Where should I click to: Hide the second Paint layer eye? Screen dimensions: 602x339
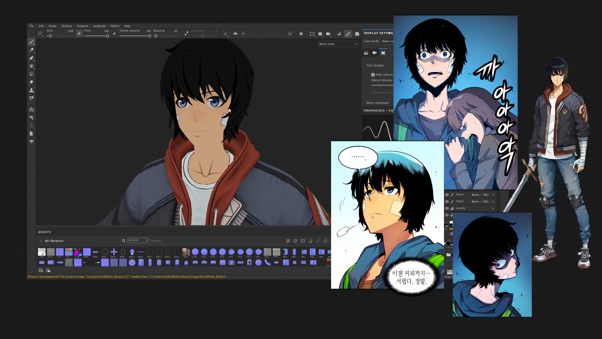pyautogui.click(x=447, y=202)
